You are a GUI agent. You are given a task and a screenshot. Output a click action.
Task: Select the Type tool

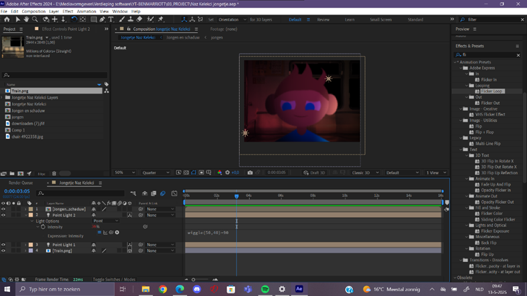[x=111, y=19]
